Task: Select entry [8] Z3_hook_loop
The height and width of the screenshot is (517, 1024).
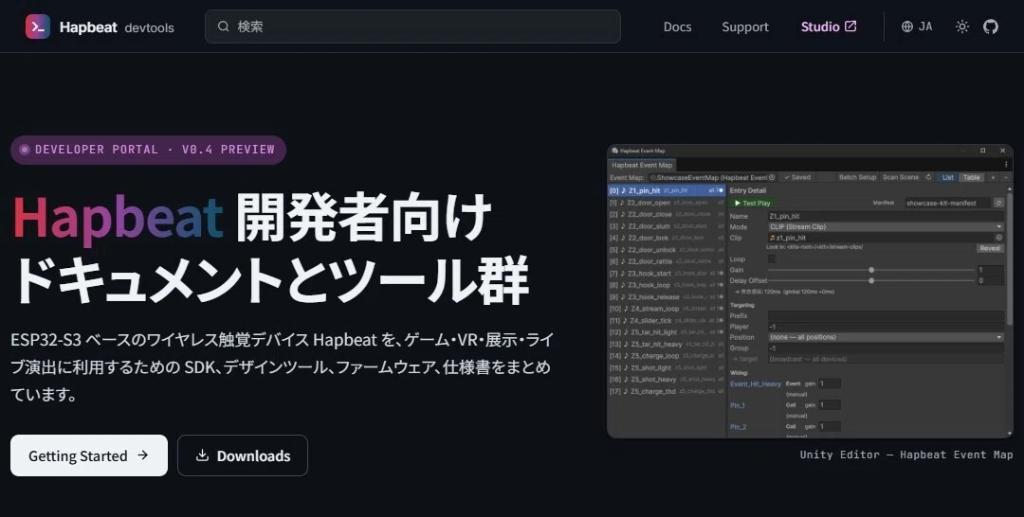Action: point(667,285)
